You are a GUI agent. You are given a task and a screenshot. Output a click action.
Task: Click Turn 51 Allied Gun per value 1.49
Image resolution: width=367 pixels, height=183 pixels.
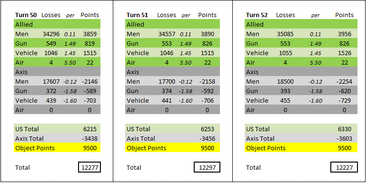tap(186, 44)
